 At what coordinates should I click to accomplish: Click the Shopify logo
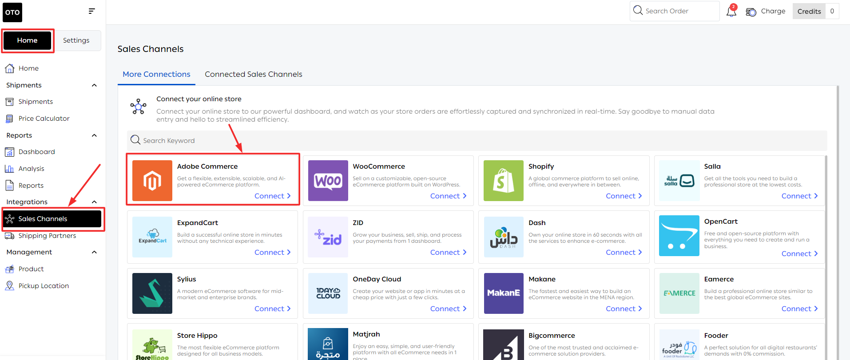pyautogui.click(x=504, y=181)
